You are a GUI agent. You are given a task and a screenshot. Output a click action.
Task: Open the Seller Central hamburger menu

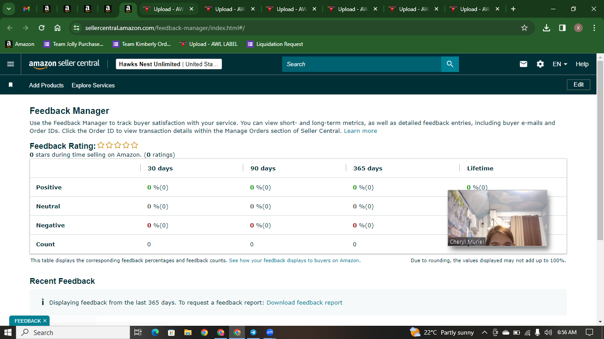11,64
